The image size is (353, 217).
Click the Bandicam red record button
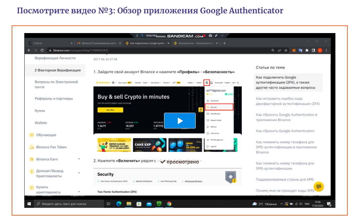coord(204,36)
